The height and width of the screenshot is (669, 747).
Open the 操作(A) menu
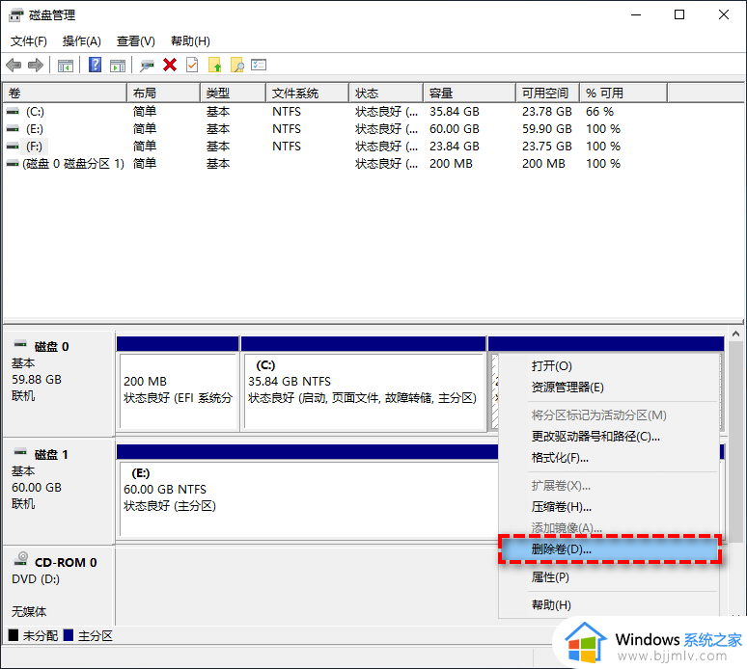(81, 41)
